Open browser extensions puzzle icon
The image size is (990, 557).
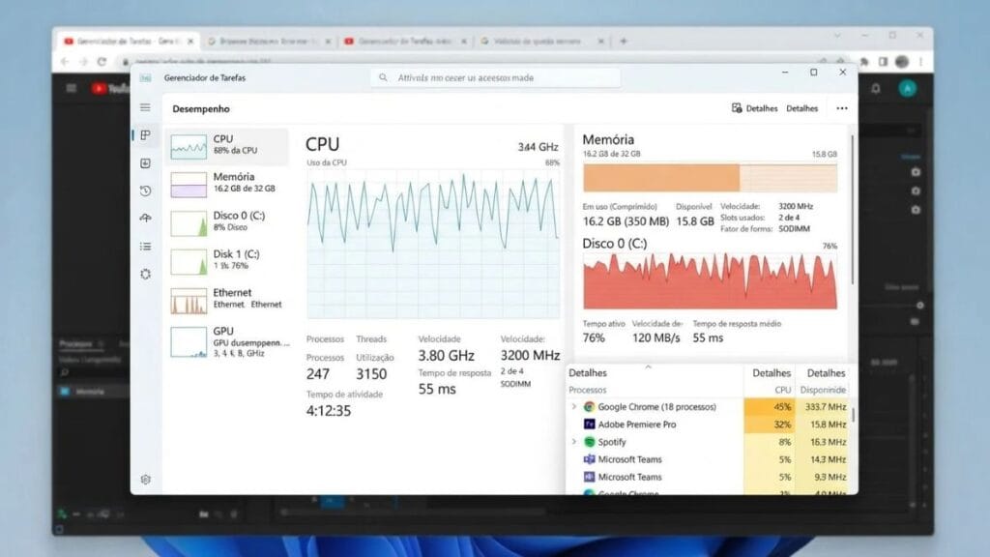point(864,61)
